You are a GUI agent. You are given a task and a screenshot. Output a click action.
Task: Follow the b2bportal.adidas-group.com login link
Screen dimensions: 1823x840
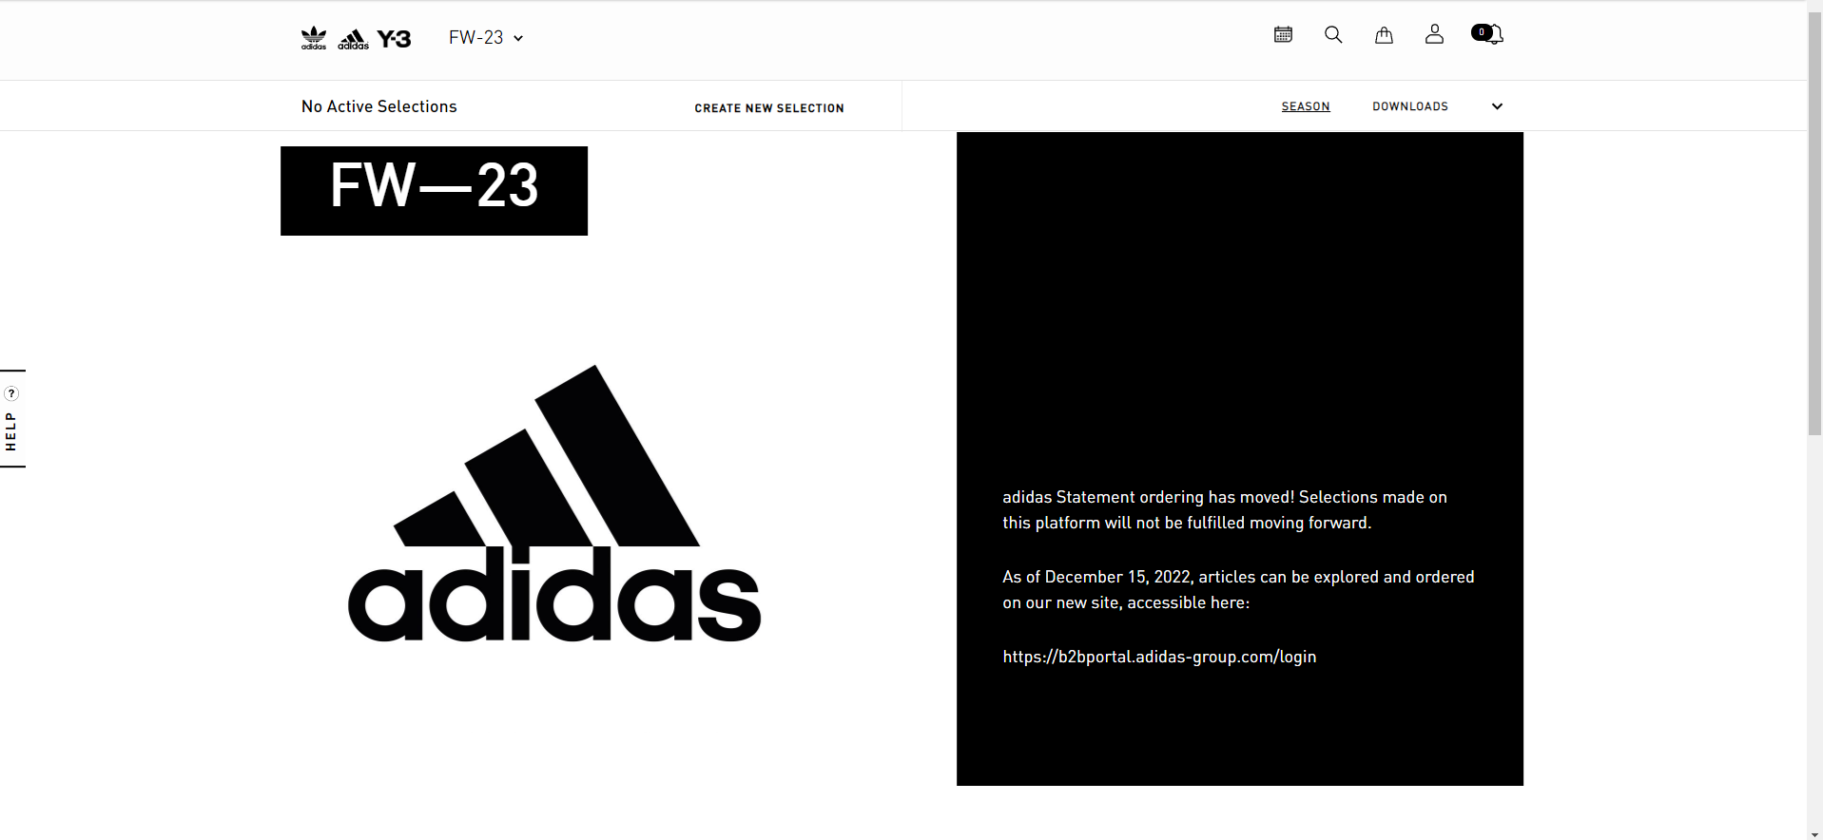(x=1159, y=657)
